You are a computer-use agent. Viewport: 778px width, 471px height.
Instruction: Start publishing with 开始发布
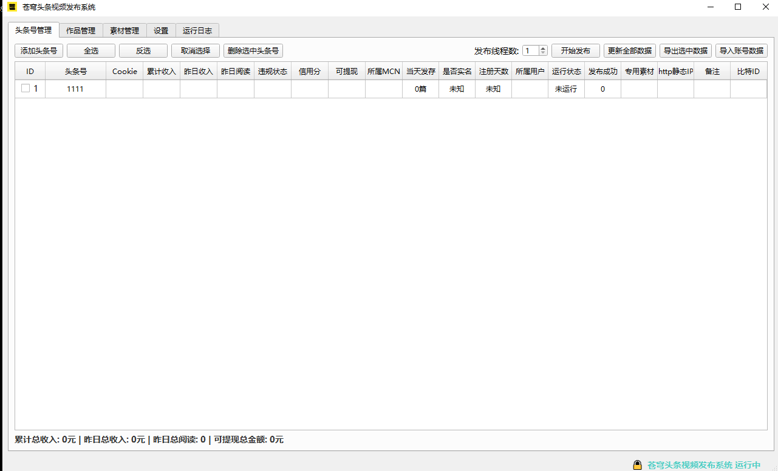point(576,51)
